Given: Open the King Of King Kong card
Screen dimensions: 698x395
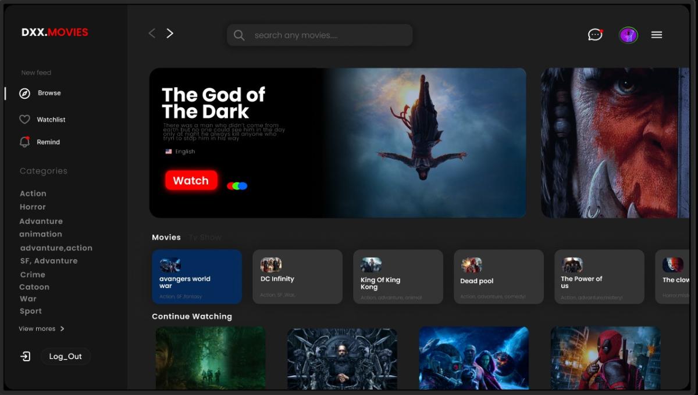Looking at the screenshot, I should click(x=398, y=276).
